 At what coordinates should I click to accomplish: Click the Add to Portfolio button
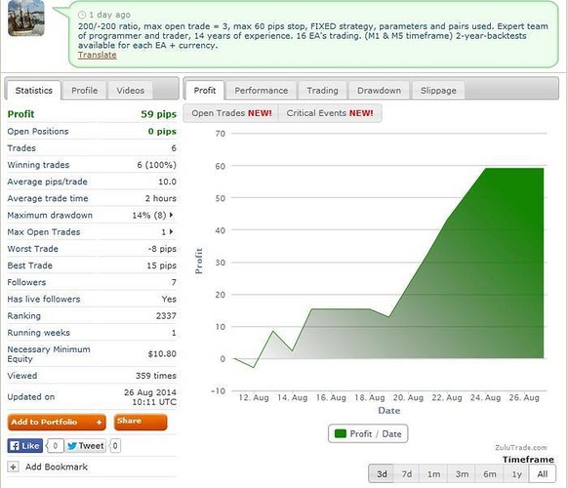tap(57, 422)
